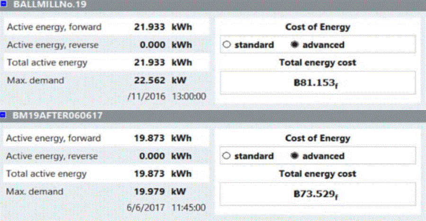This screenshot has height=221, width=426.
Task: Select the 19.873 kWh forward active energy value
Action: point(149,138)
